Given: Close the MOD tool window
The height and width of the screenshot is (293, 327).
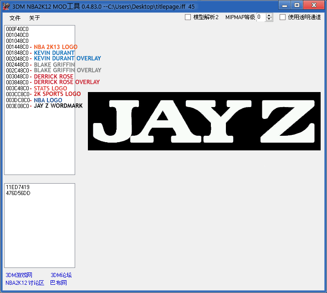Looking at the screenshot, I should pyautogui.click(x=314, y=5).
